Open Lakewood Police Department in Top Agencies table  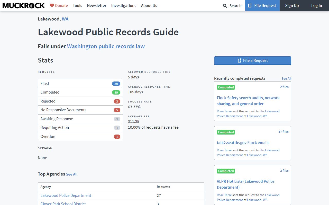click(66, 196)
